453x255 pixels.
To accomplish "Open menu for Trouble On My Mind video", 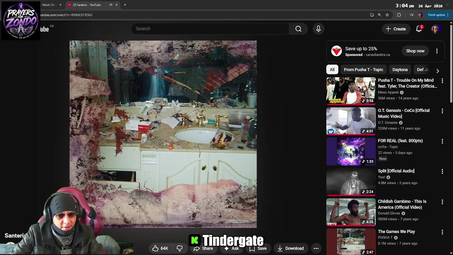I will point(442,81).
